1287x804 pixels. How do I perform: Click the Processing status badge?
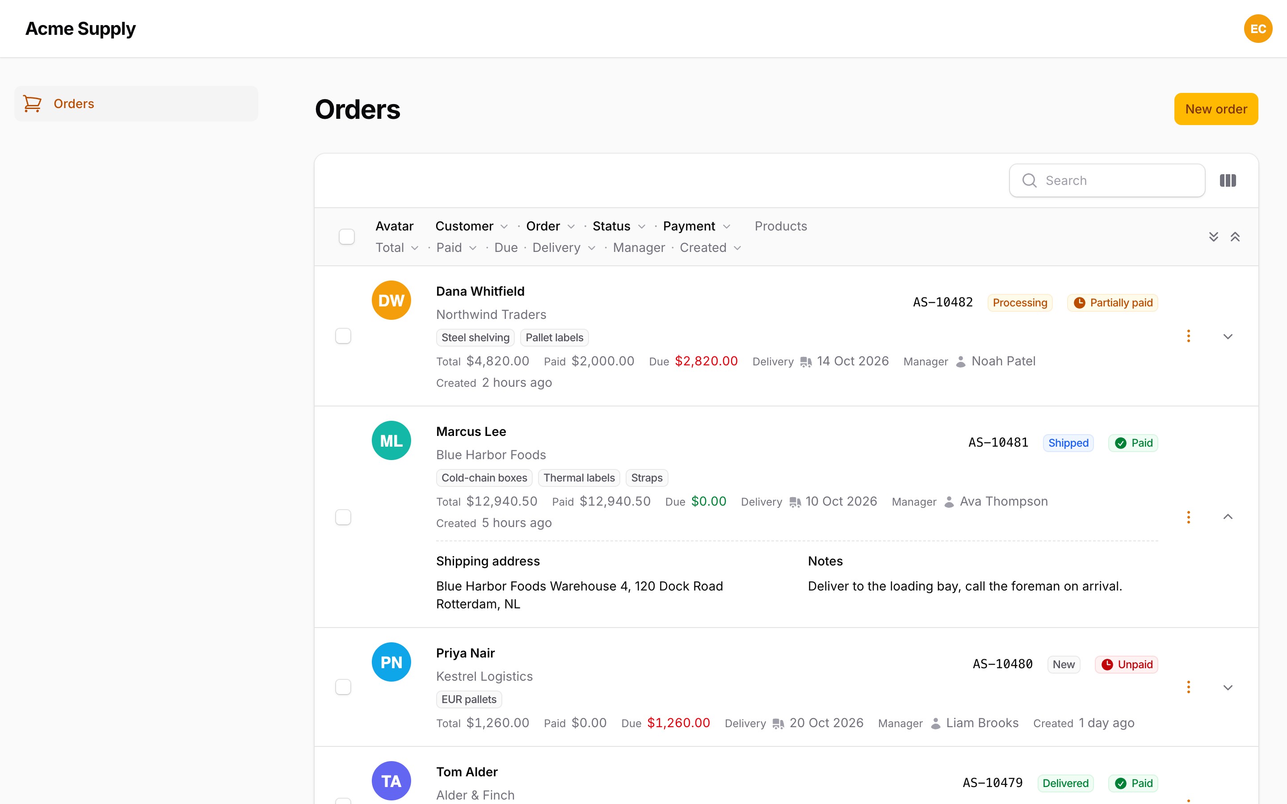pos(1019,302)
